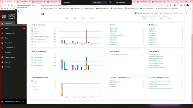Image resolution: width=193 pixels, height=108 pixels.
Task: Open Targeted Attack Analyzer alerts link
Action: (40, 42)
